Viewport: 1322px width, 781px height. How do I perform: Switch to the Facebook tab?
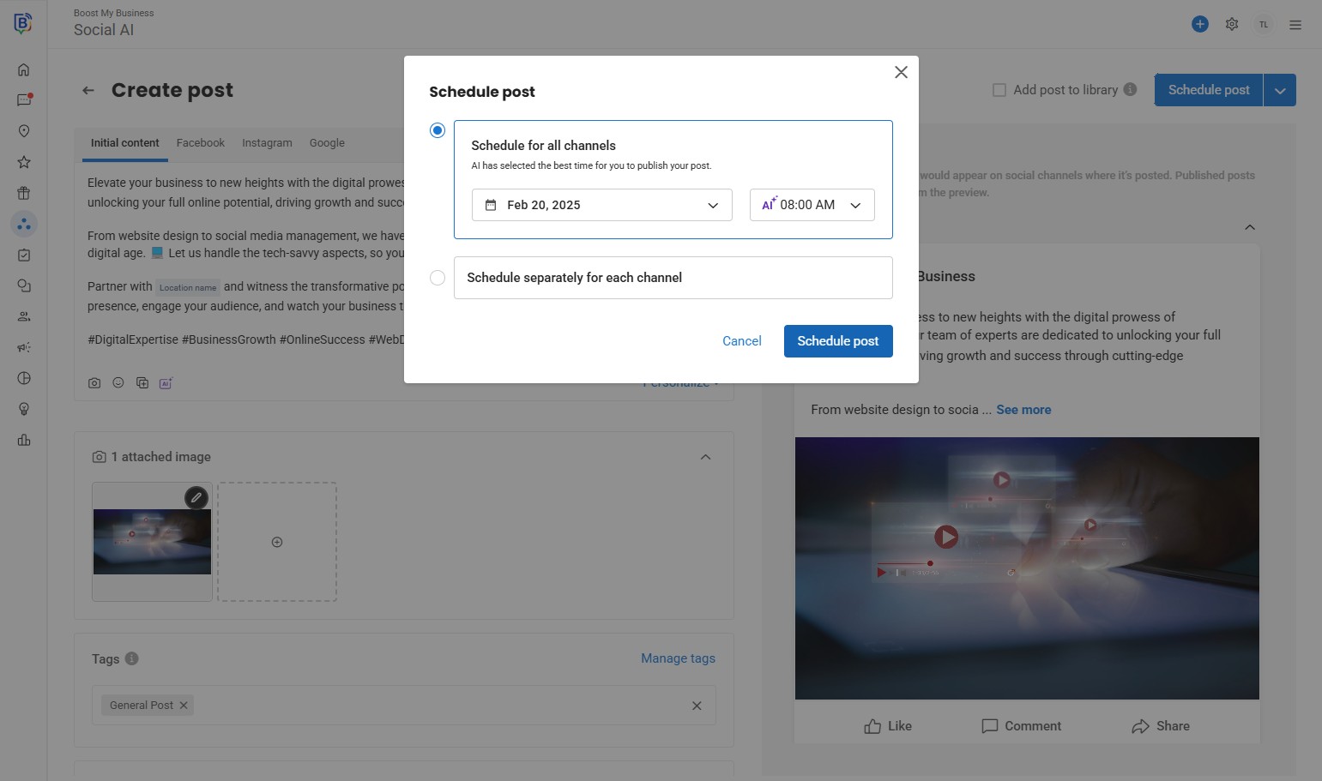pos(200,143)
